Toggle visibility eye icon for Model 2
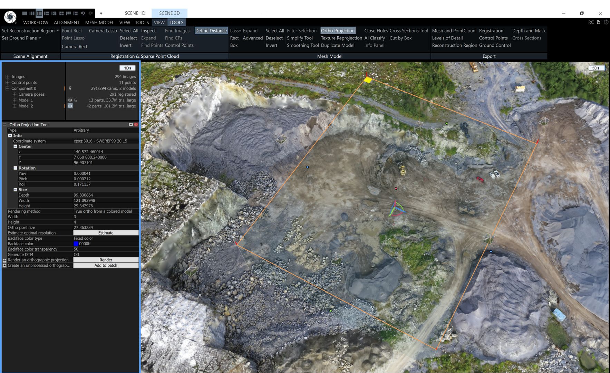Viewport: 610px width, 373px height. pos(70,106)
